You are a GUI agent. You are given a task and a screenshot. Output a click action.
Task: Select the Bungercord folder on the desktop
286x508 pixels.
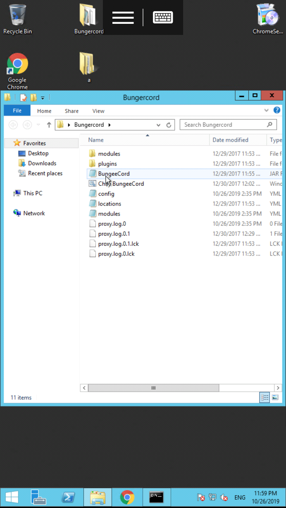[x=89, y=19]
